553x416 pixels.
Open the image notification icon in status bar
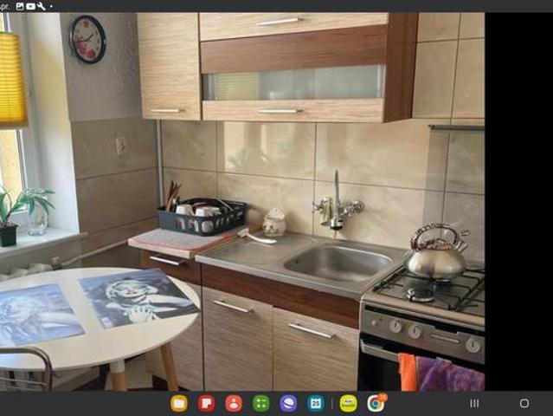20,6
